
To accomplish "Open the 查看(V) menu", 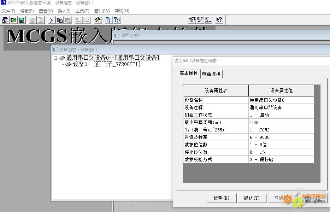I will [x=46, y=11].
